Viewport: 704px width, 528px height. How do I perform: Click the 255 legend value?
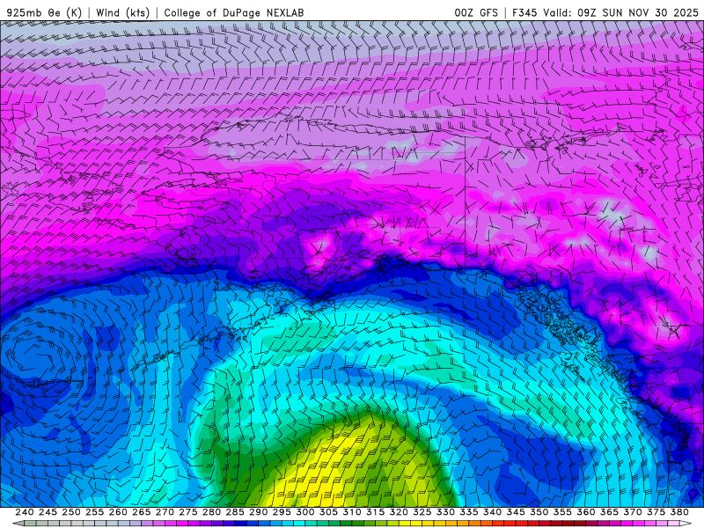point(94,512)
